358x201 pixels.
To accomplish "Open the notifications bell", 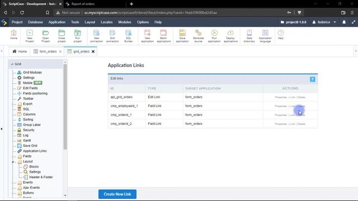I will 344,22.
